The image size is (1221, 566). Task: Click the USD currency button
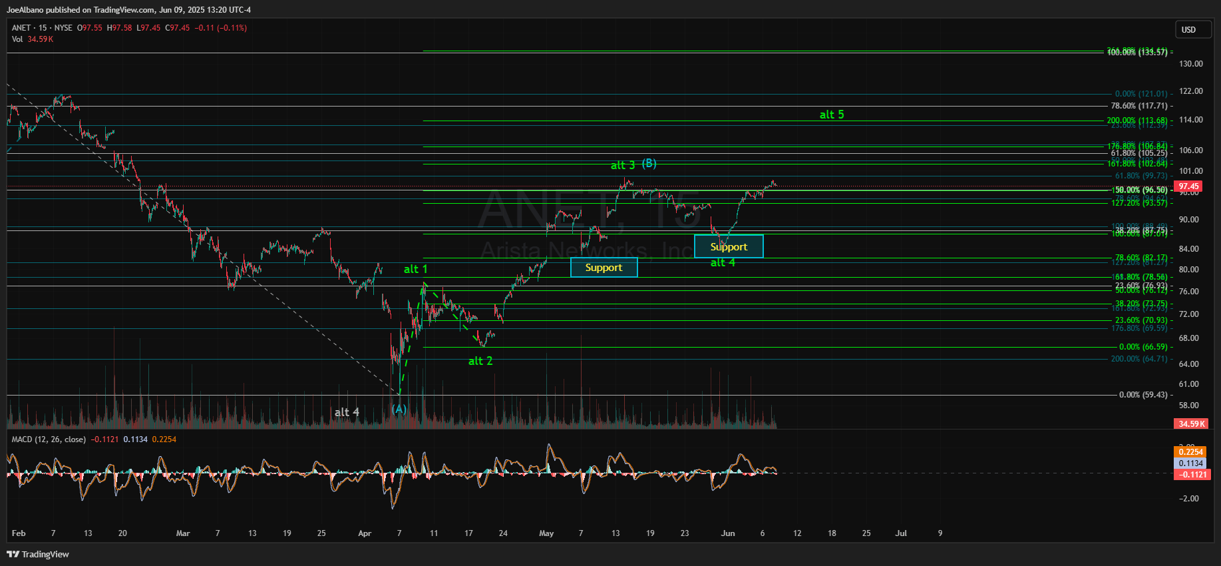[1192, 29]
